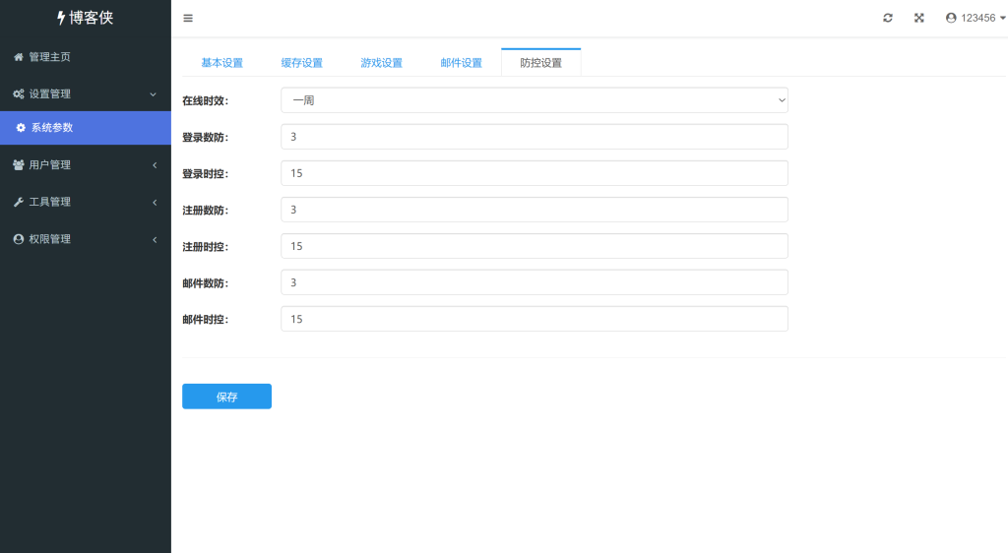This screenshot has height=553, width=1008.
Task: Expand the 用户管理 chevron
Action: pyautogui.click(x=155, y=165)
